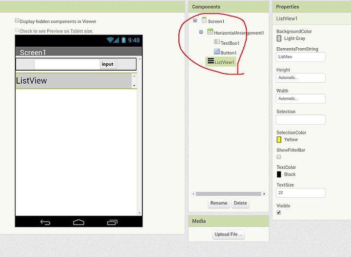351x257 pixels.
Task: Tap the phone Back navigation icon
Action: coord(45,222)
